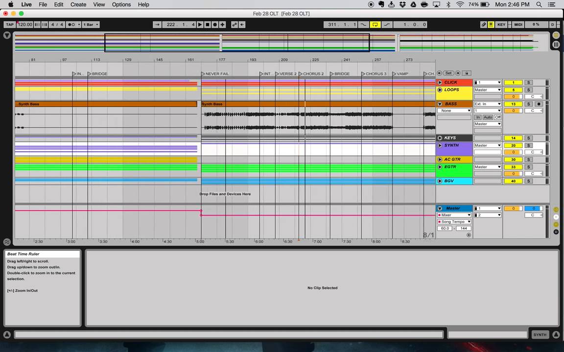Click the Follow arrow icon in transport

coord(157,24)
